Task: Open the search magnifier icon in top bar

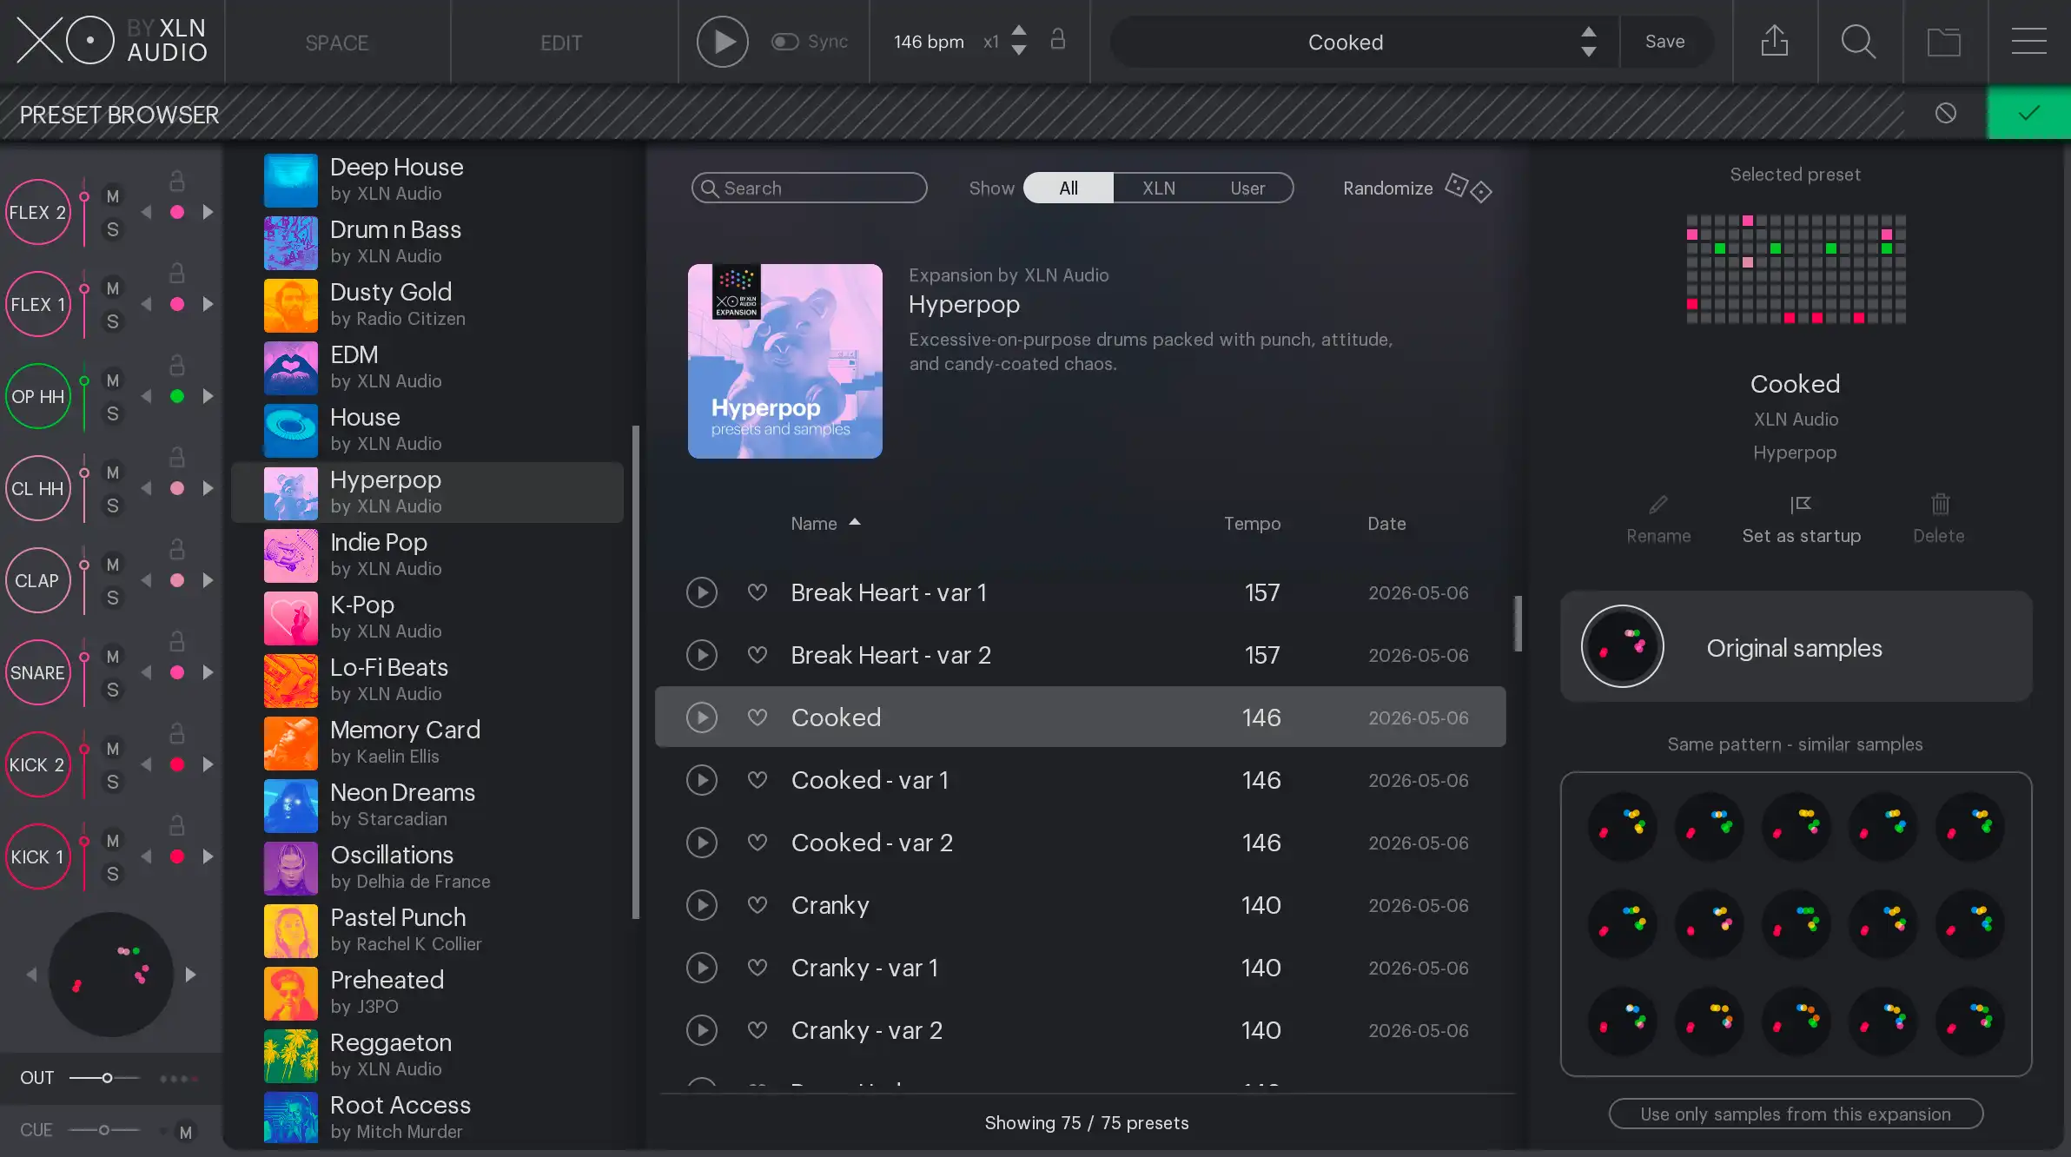Action: [1859, 41]
